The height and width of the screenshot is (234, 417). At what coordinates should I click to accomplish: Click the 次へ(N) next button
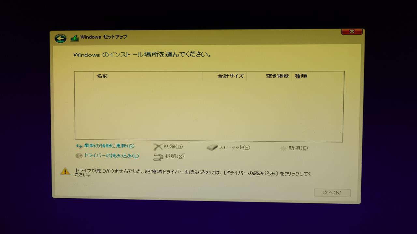pyautogui.click(x=332, y=193)
